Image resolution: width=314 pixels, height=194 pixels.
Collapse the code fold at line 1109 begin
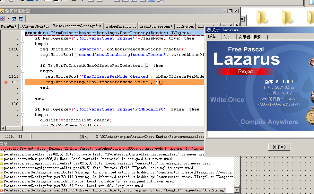tap(22, 44)
